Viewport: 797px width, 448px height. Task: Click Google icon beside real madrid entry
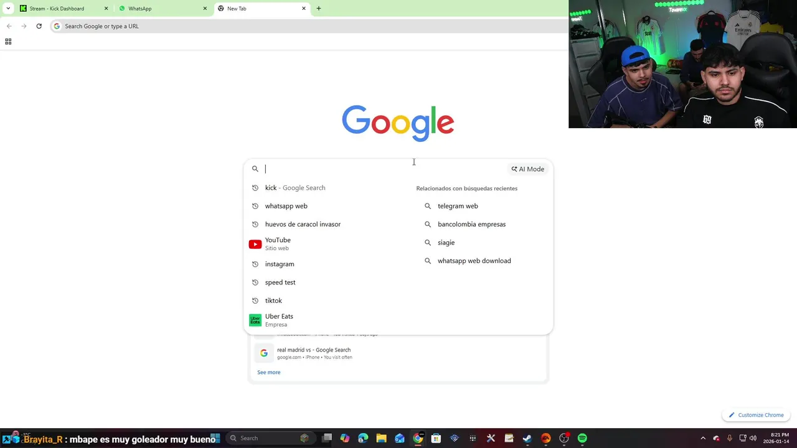(x=264, y=353)
